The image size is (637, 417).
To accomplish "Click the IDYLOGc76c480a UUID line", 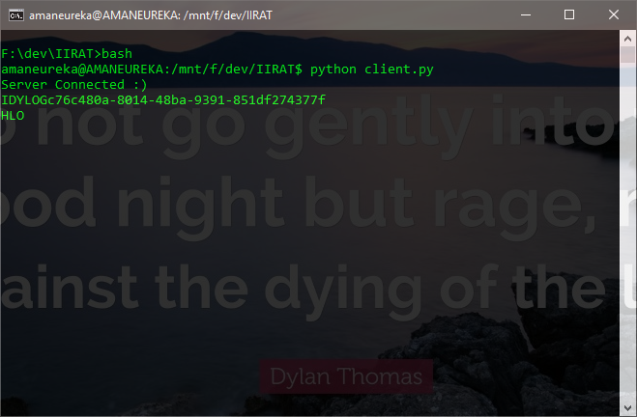I will click(x=163, y=99).
